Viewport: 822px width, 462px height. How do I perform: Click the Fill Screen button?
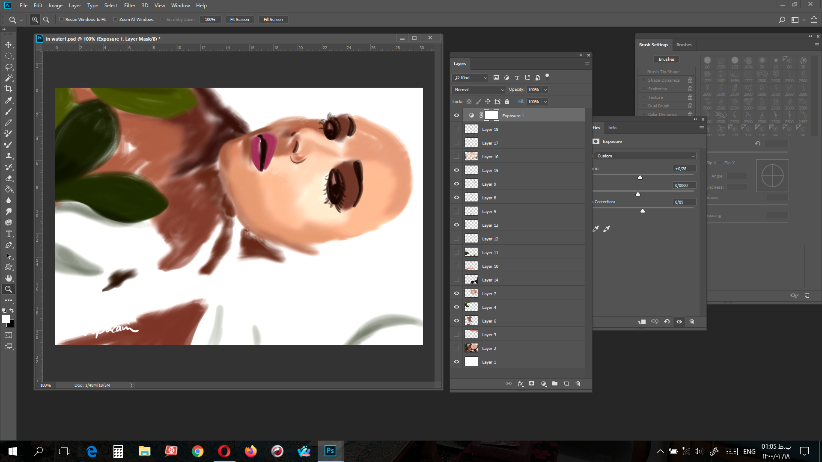click(x=273, y=20)
